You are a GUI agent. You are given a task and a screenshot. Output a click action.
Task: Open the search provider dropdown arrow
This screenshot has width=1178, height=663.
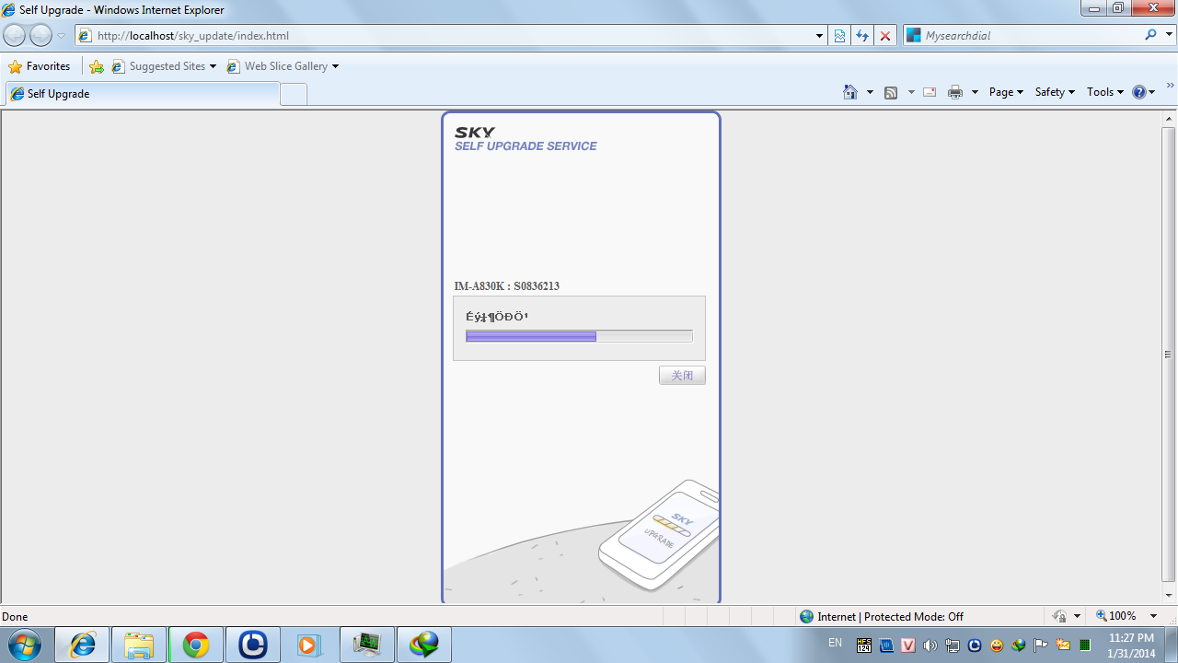tap(1168, 36)
